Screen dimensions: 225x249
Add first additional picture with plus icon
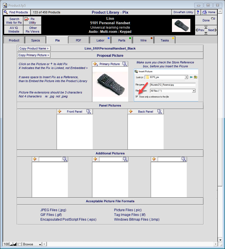35,159
